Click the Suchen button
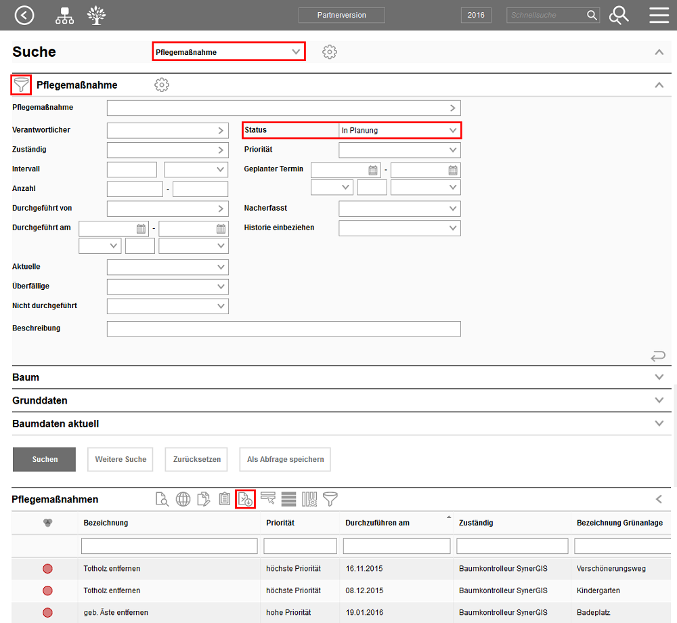The width and height of the screenshot is (677, 623). point(45,459)
